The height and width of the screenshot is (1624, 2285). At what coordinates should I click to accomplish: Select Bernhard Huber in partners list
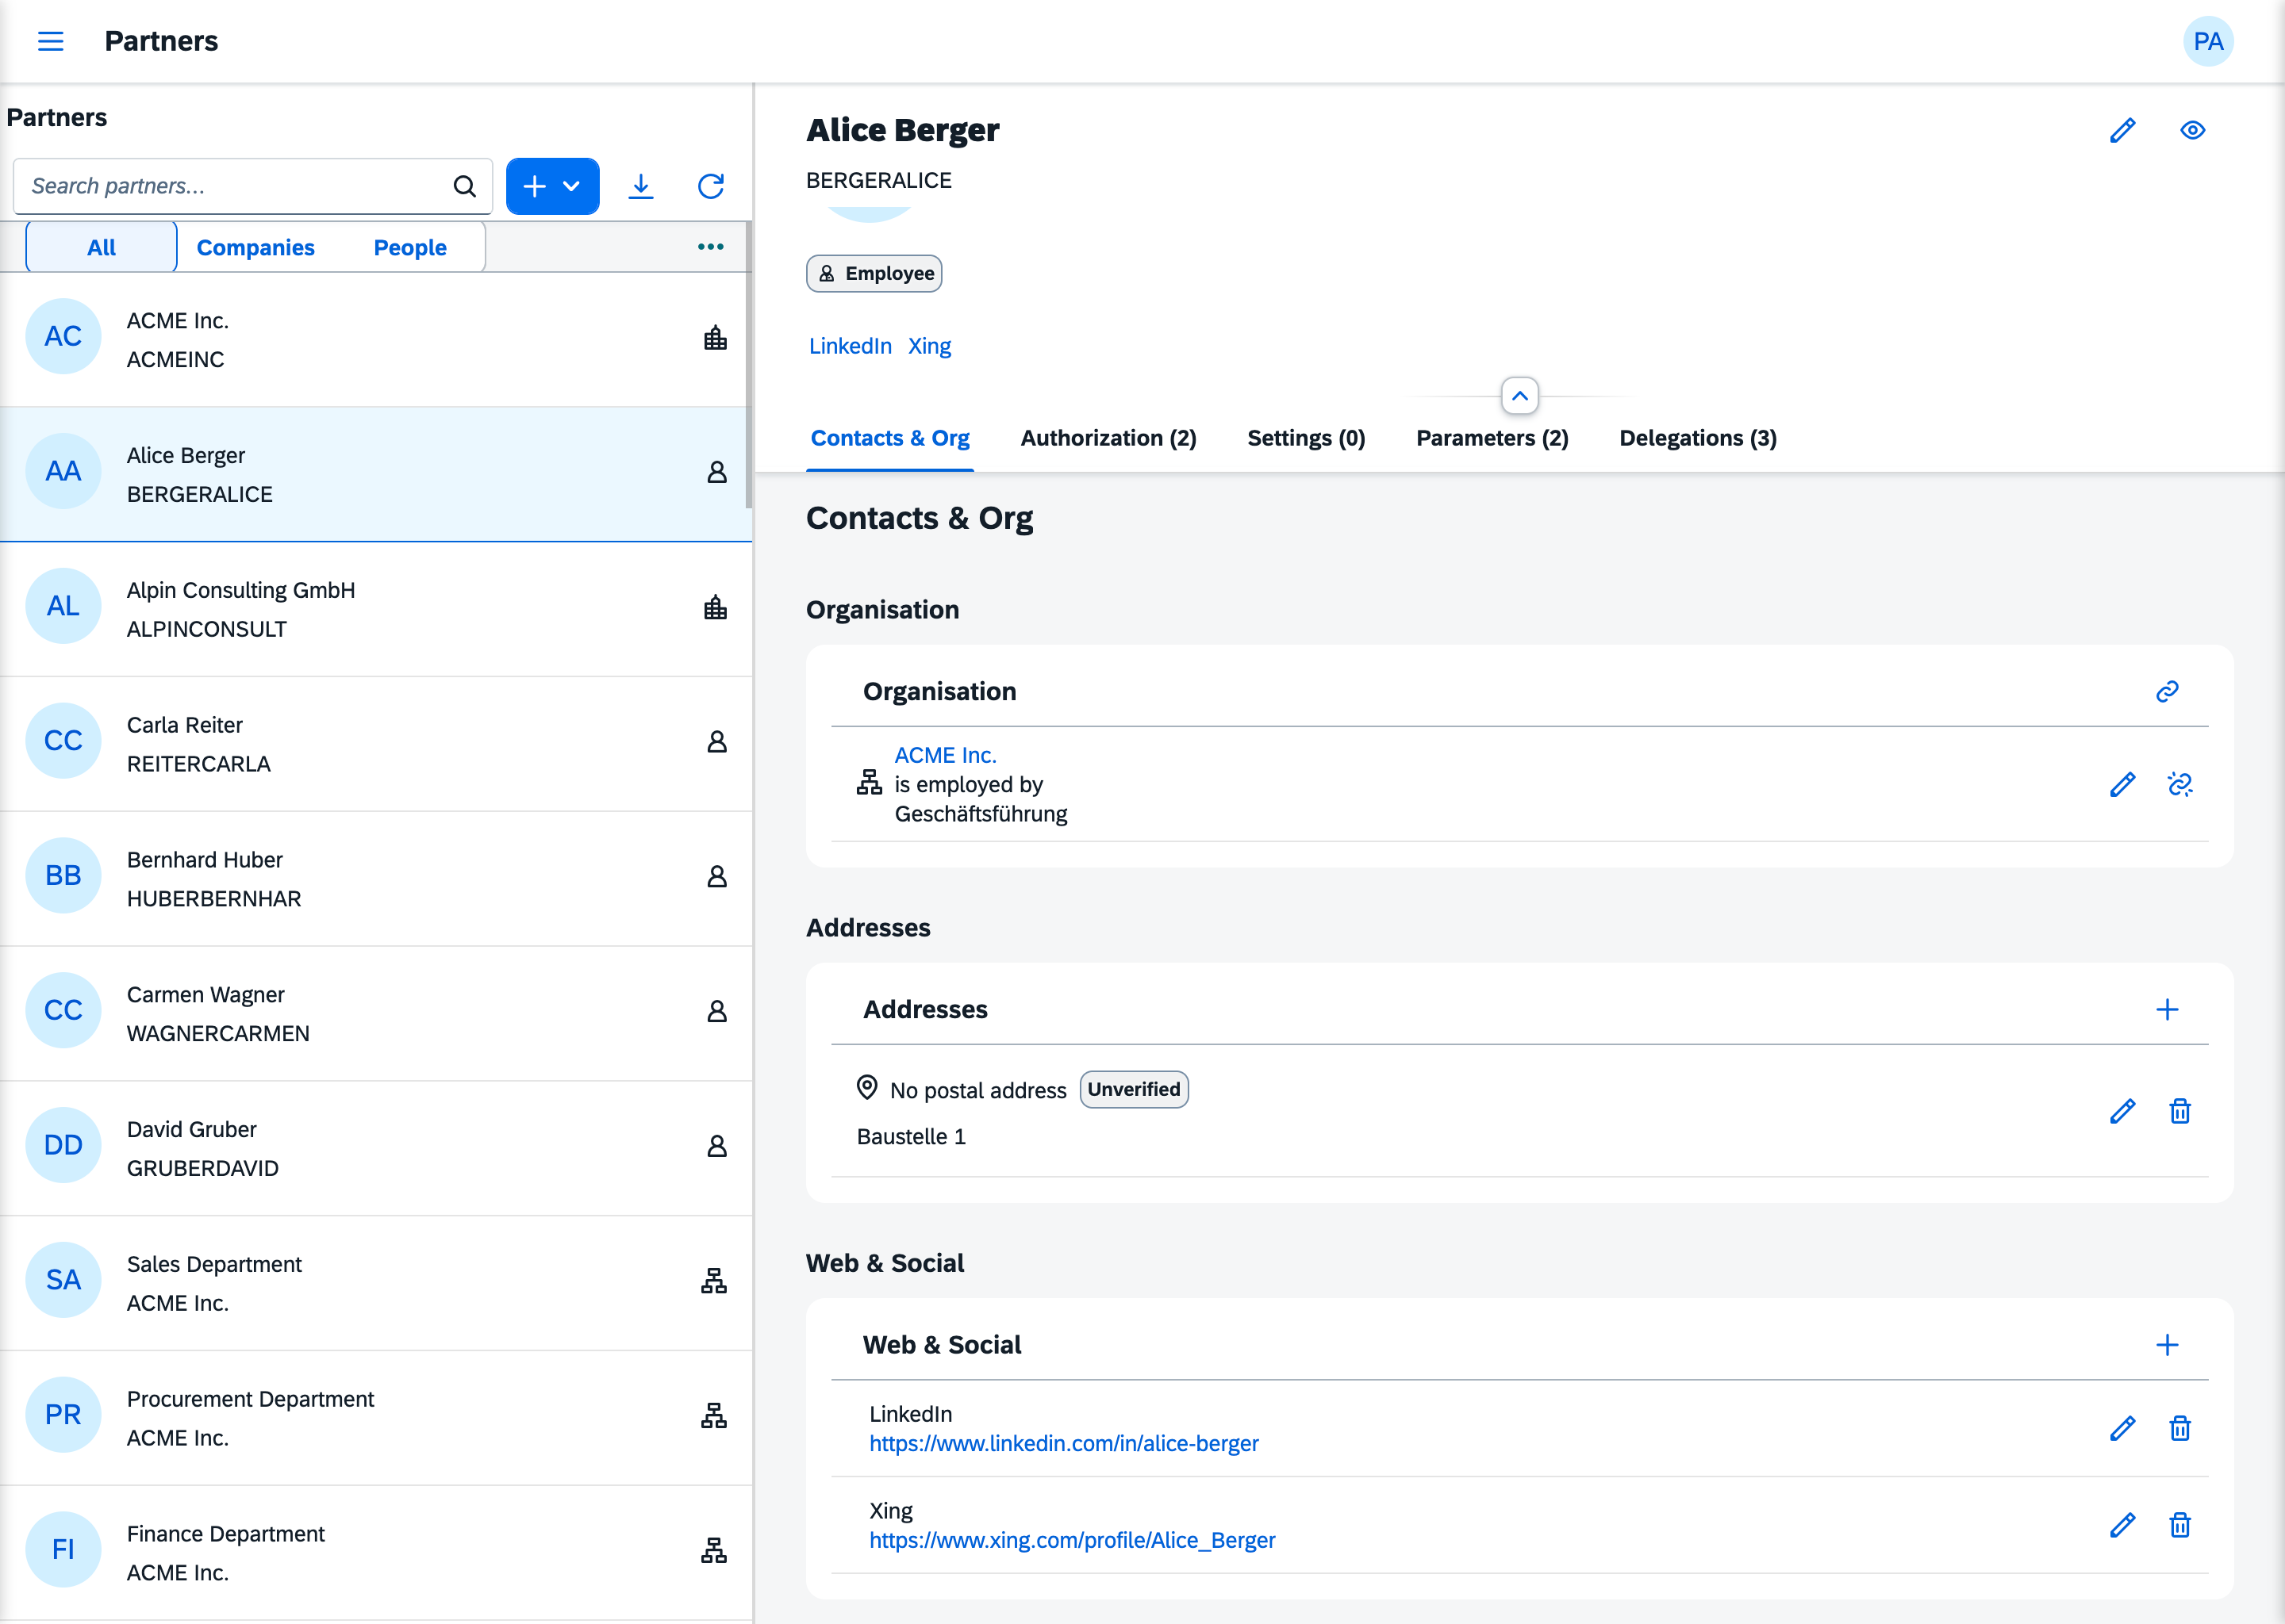point(376,878)
